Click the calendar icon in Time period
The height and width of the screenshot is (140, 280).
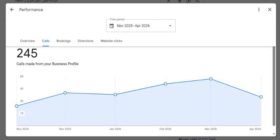(112, 26)
